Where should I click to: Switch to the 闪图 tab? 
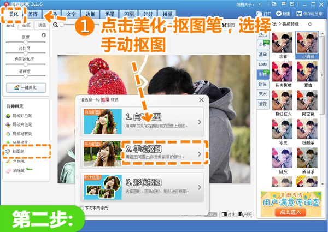129,14
